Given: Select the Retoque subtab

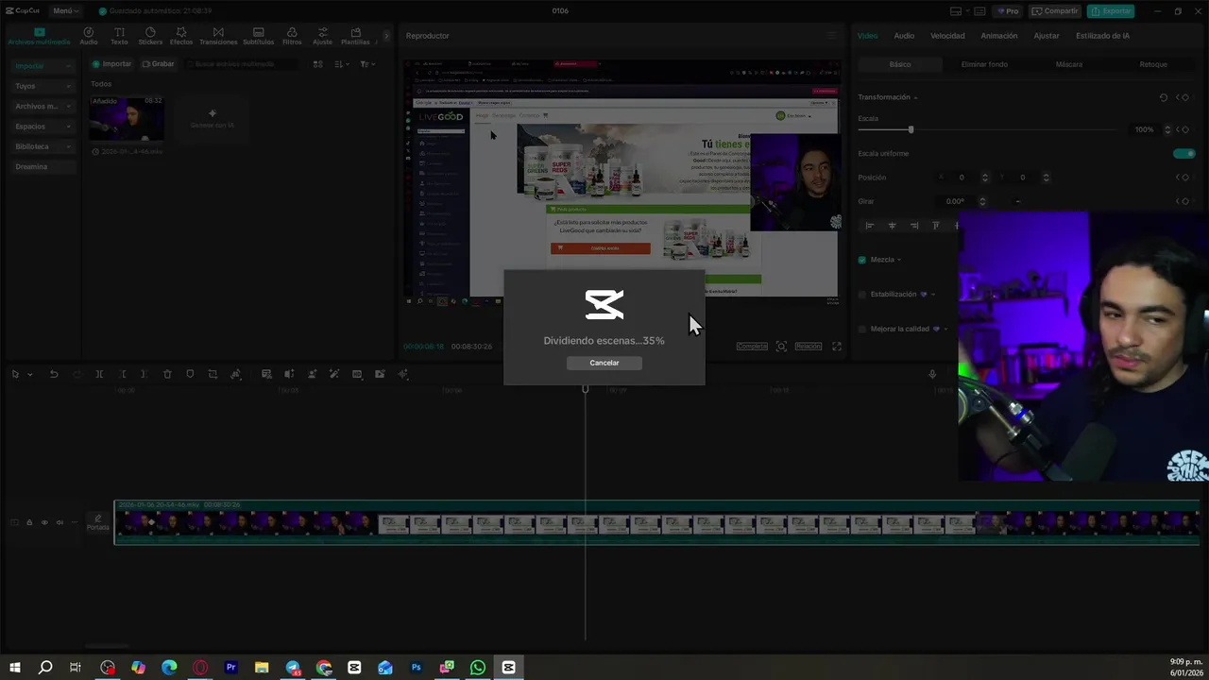Looking at the screenshot, I should coord(1153,64).
